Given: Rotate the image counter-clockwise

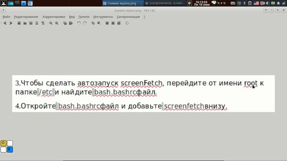Looking at the screenshot, I should click(x=79, y=23).
